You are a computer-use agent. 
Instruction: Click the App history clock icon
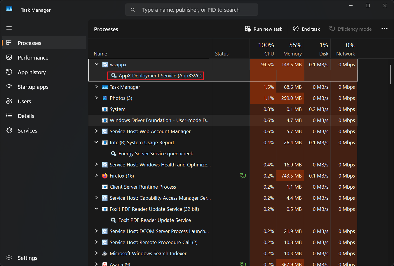pyautogui.click(x=9, y=72)
